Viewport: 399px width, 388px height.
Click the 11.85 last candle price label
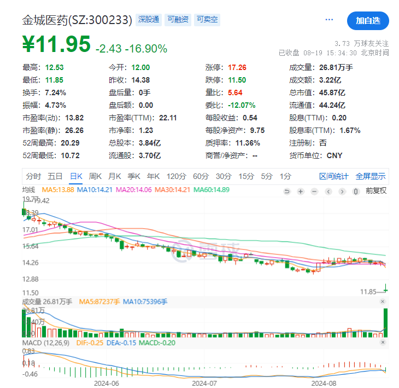coord(368,292)
